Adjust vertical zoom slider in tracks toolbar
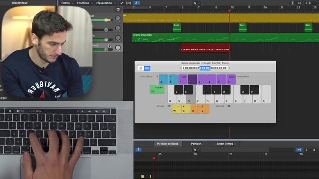The image size is (319, 179). [x=310, y=3]
